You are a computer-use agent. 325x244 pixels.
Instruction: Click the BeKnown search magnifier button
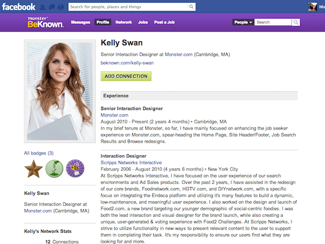coord(296,22)
